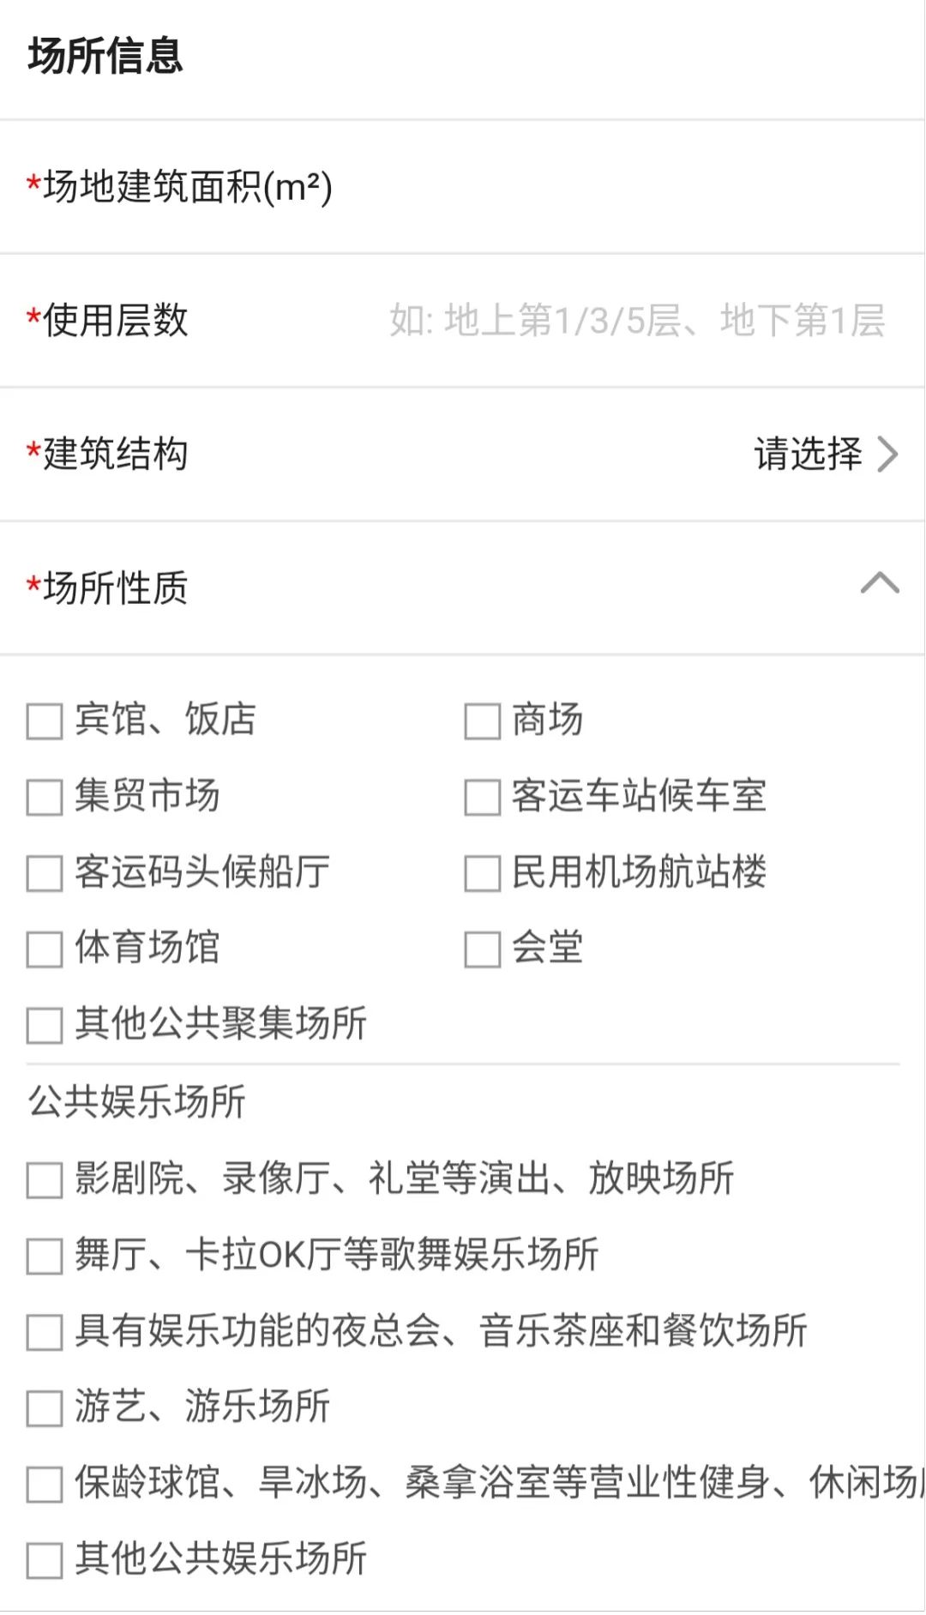
Task: Check 影剧院、录像厅 screening venue checkbox
Action: pyautogui.click(x=45, y=1180)
